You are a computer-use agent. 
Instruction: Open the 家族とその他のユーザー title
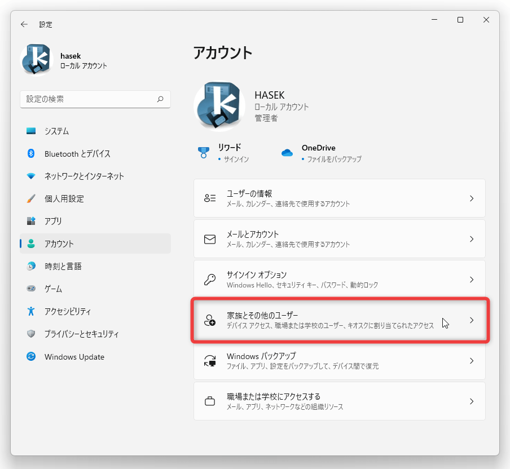262,315
